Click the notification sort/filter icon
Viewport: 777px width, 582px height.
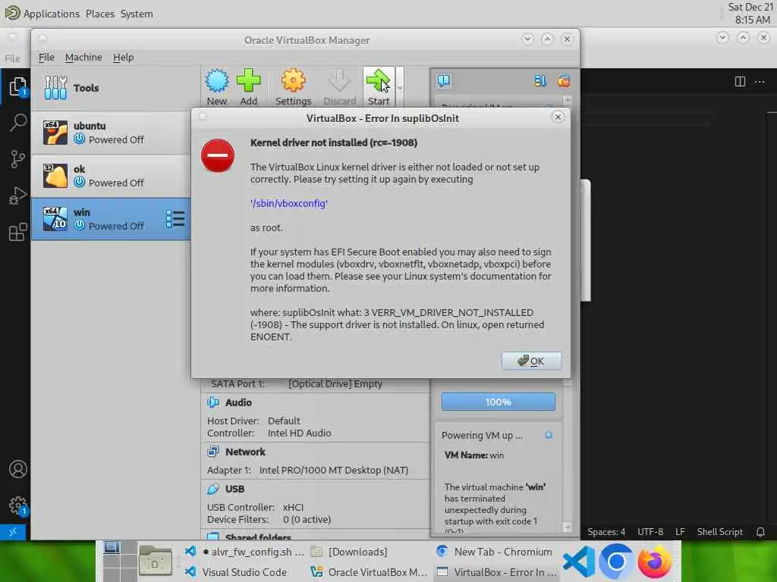coord(540,80)
